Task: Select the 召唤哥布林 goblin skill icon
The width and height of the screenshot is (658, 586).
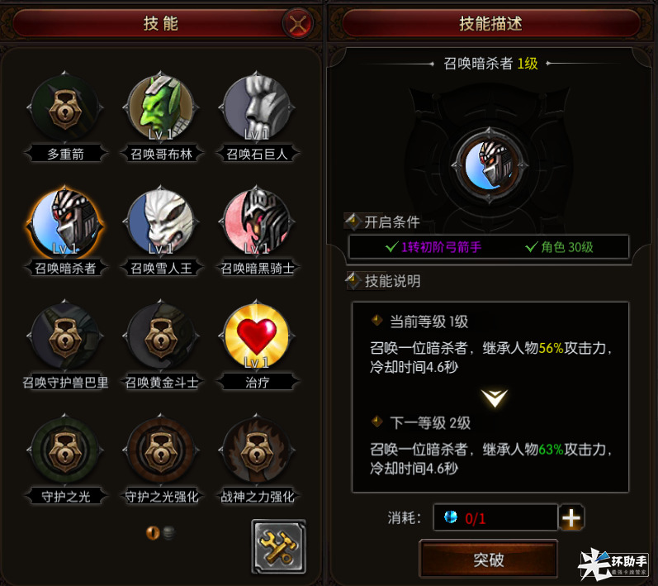Action: 161,108
